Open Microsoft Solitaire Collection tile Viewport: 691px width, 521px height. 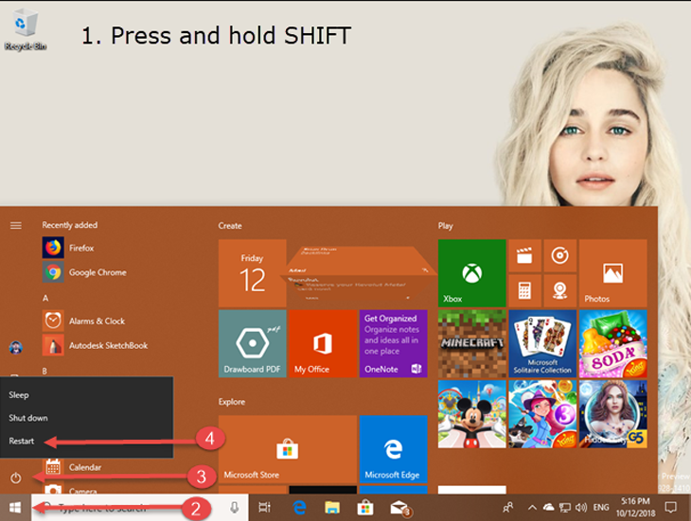click(x=542, y=343)
